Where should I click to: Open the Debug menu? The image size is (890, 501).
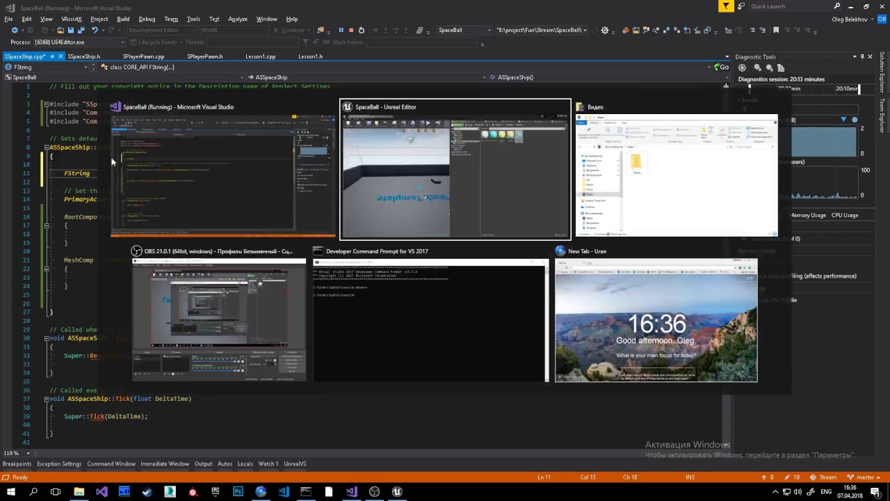pyautogui.click(x=147, y=19)
